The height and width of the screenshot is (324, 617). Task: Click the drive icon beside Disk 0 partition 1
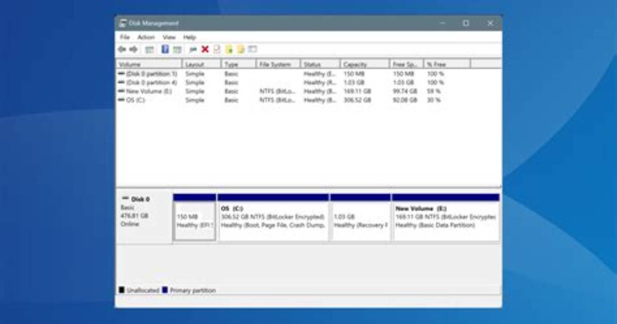121,74
